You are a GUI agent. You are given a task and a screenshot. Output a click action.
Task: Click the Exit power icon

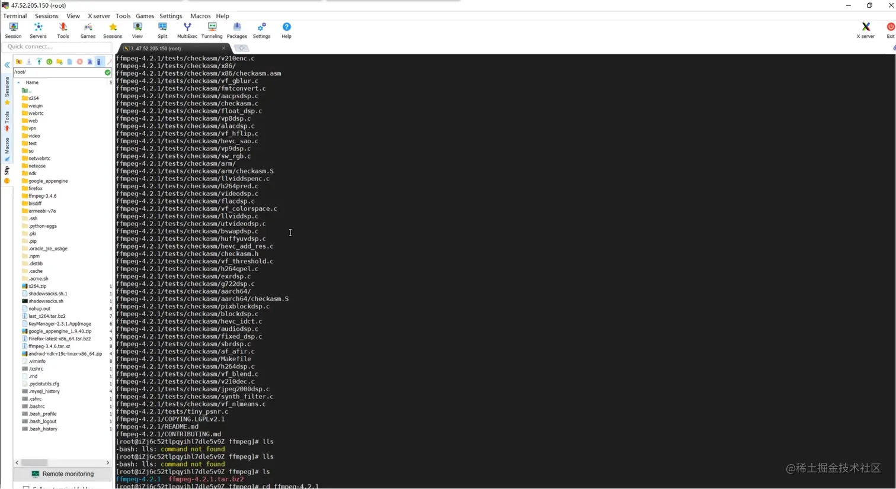point(890,30)
